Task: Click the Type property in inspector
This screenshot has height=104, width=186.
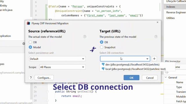Action: coord(179,87)
